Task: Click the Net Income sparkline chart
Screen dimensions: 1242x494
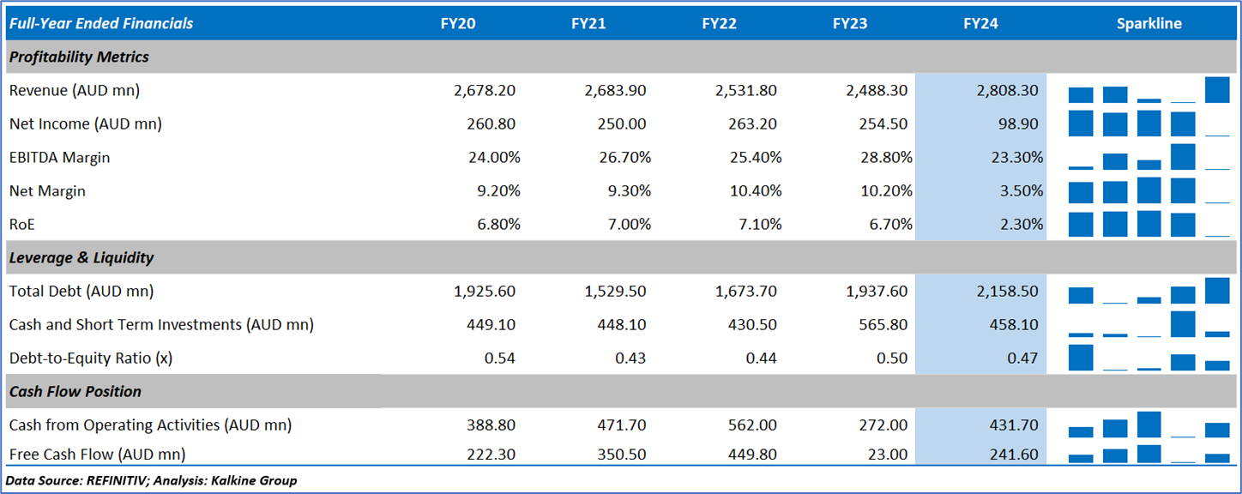Action: tap(1149, 123)
